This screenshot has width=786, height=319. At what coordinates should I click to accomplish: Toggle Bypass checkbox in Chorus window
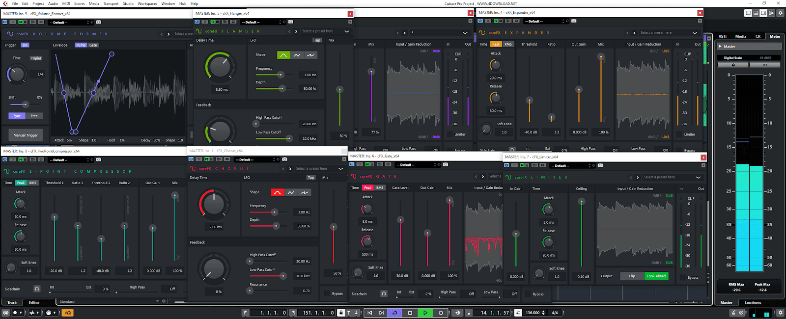point(327,293)
